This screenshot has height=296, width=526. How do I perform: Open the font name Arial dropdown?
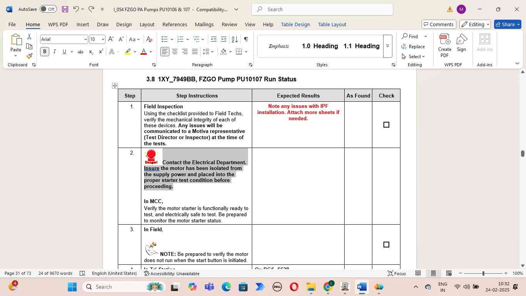(85, 39)
